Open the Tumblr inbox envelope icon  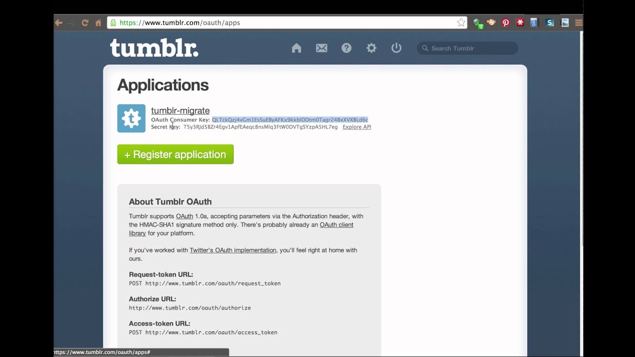pos(321,48)
